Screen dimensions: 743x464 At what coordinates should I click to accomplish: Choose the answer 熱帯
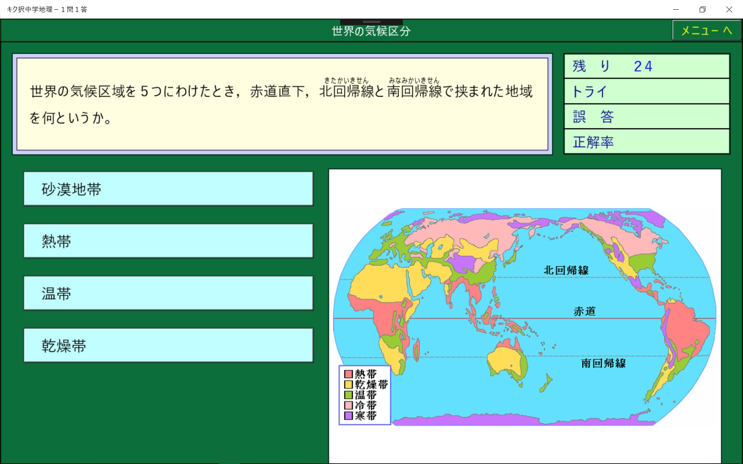(x=168, y=241)
